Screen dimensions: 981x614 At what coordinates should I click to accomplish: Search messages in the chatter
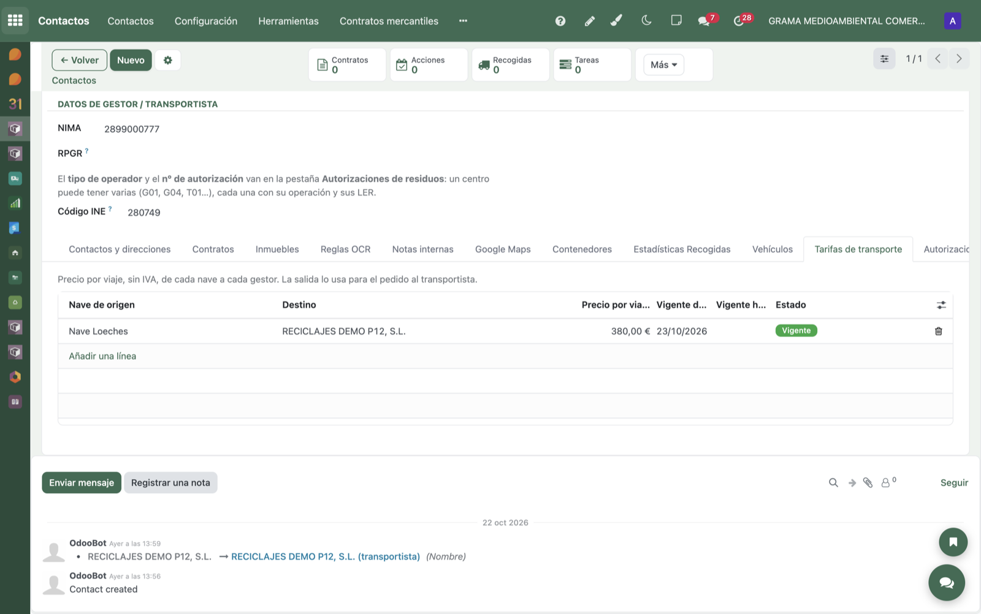click(833, 483)
